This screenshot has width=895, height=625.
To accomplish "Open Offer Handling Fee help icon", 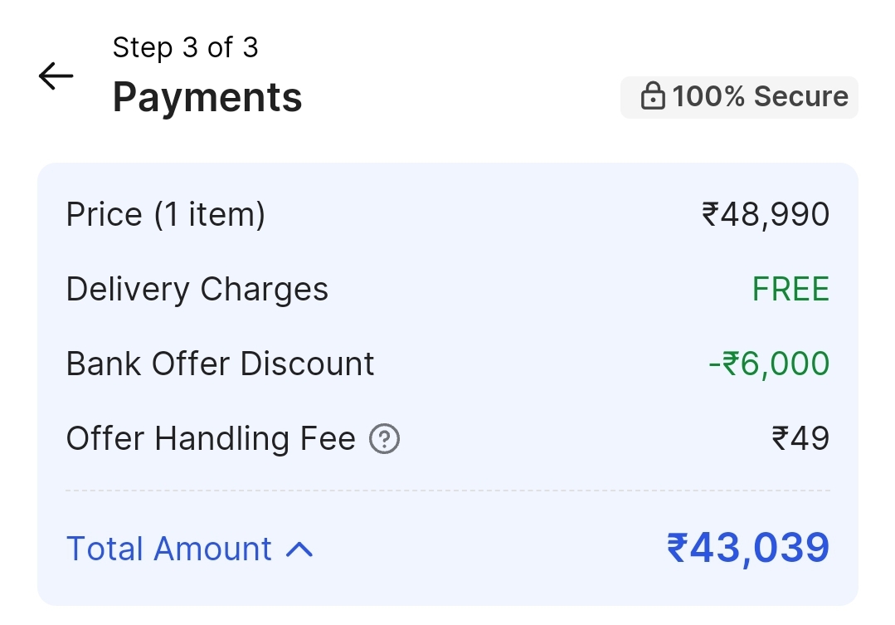I will pos(384,439).
